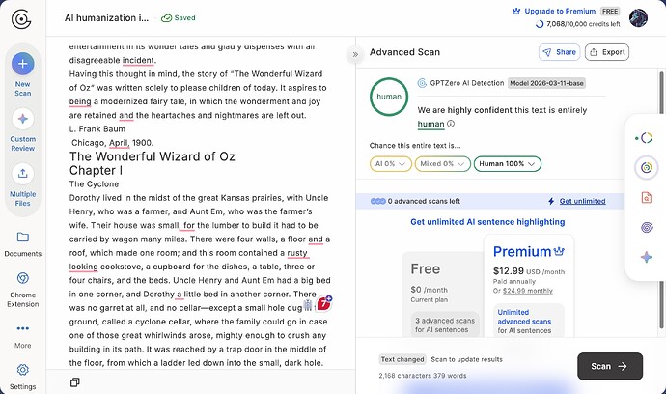
Task: Click the Scan button
Action: pyautogui.click(x=609, y=366)
